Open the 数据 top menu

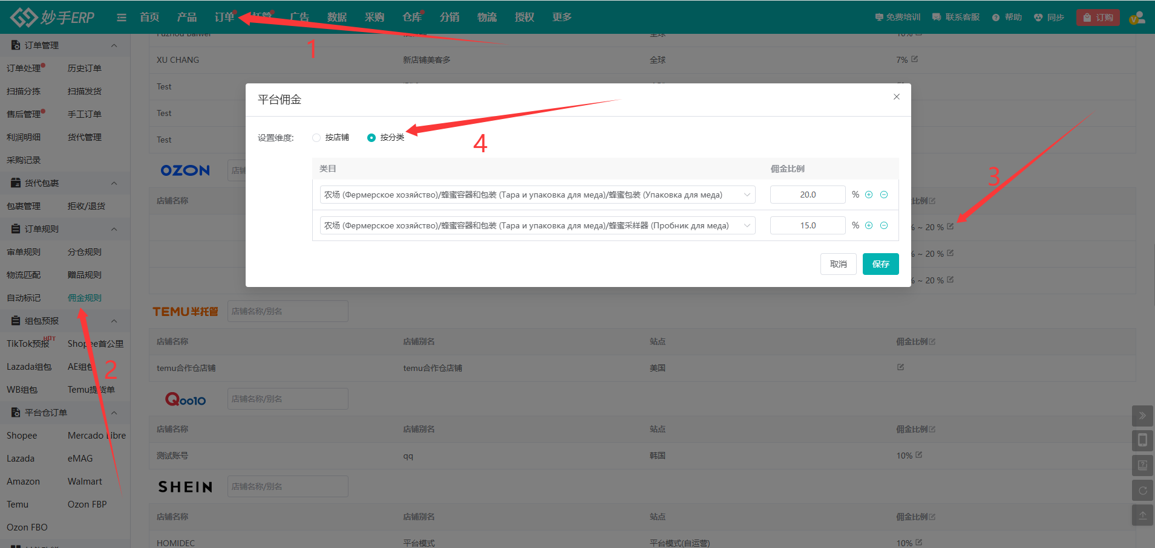point(337,18)
